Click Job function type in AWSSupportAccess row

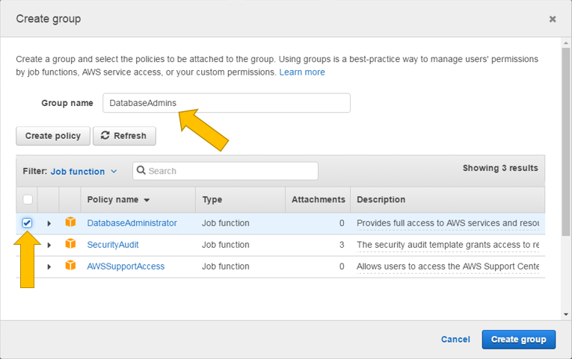226,266
